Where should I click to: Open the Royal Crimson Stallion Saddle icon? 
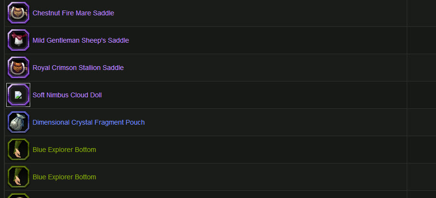(18, 67)
